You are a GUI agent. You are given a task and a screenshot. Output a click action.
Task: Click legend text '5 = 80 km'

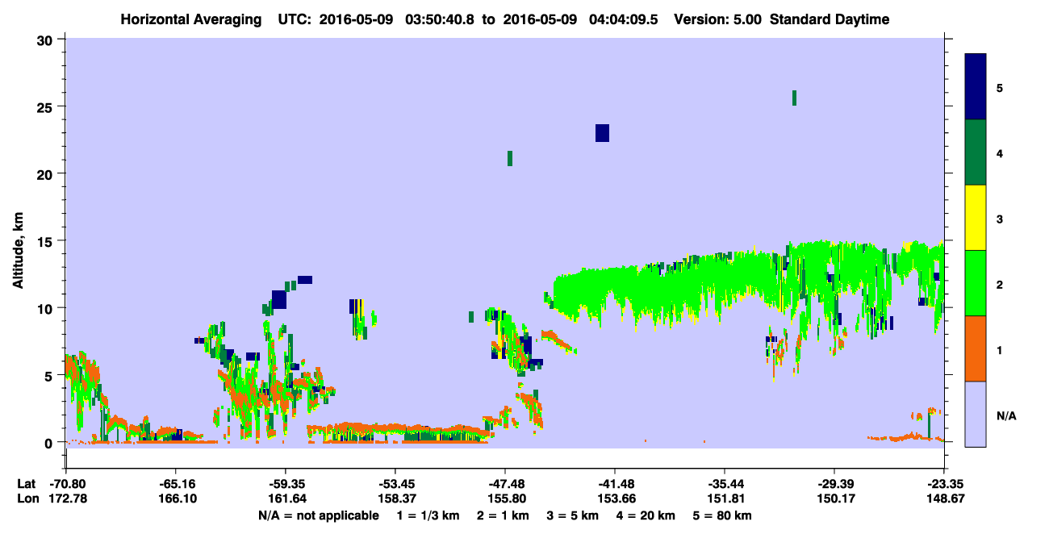coord(724,515)
